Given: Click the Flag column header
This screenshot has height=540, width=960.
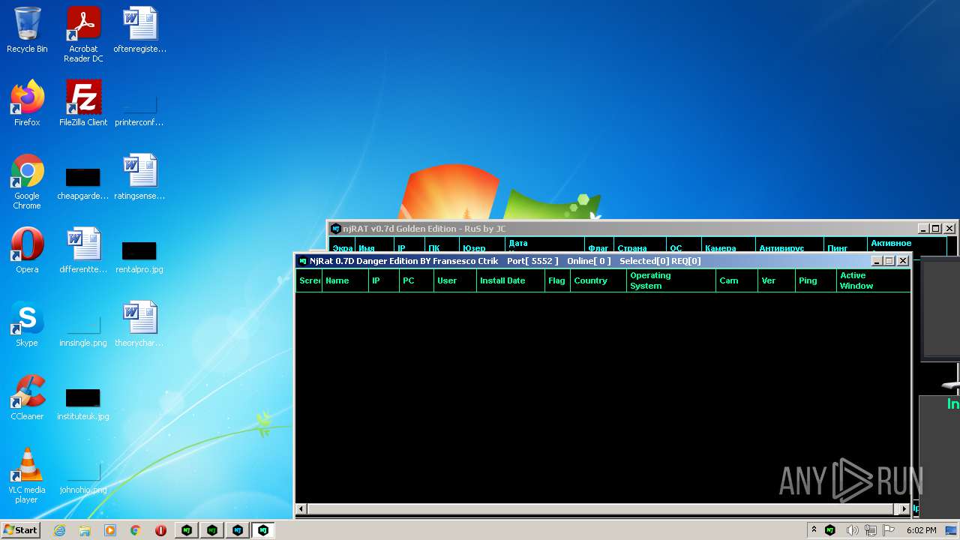Looking at the screenshot, I should pos(557,280).
